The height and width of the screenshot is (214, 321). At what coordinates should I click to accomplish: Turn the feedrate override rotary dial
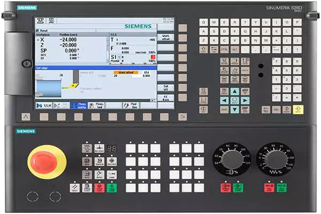click(x=276, y=159)
